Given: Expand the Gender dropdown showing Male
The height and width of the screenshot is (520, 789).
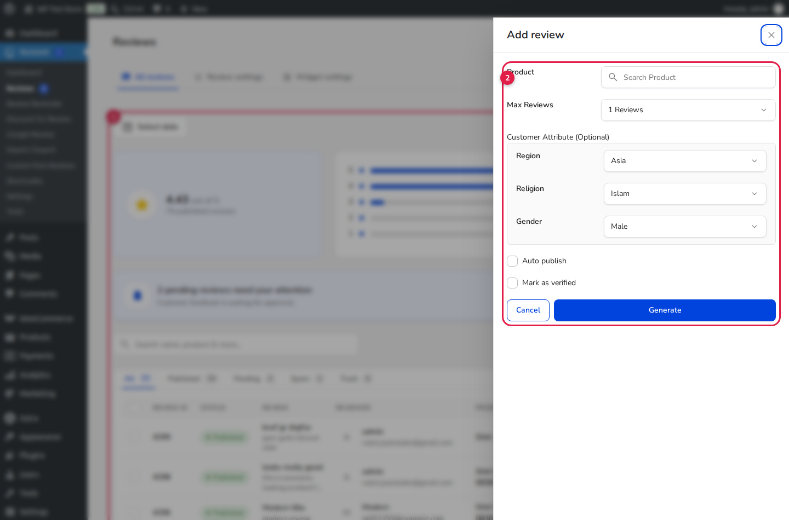Looking at the screenshot, I should pos(685,227).
